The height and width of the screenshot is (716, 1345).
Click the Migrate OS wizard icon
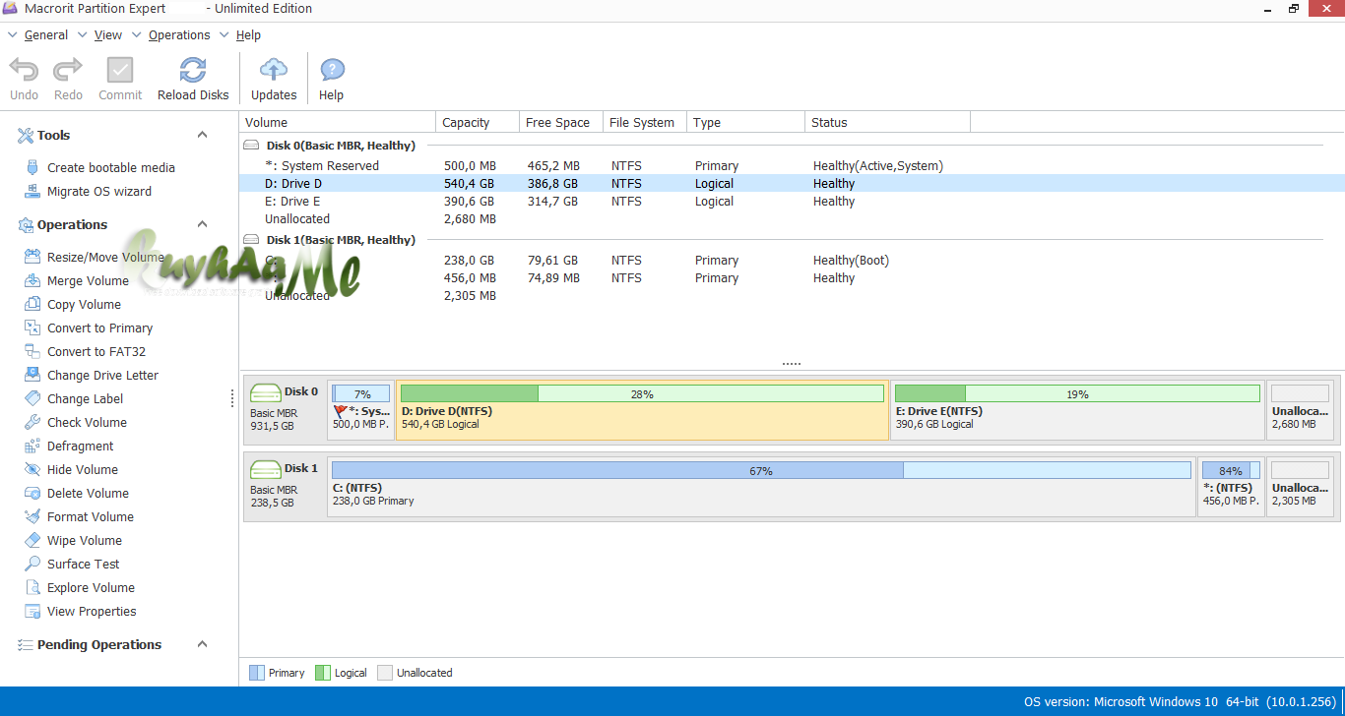32,191
